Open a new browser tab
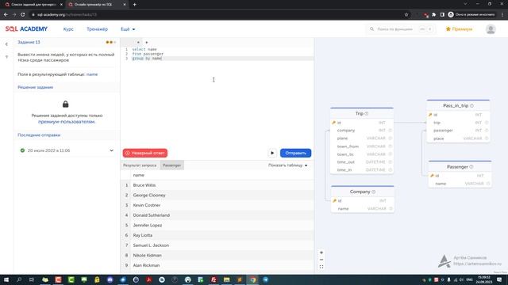The width and height of the screenshot is (508, 285). pyautogui.click(x=134, y=5)
